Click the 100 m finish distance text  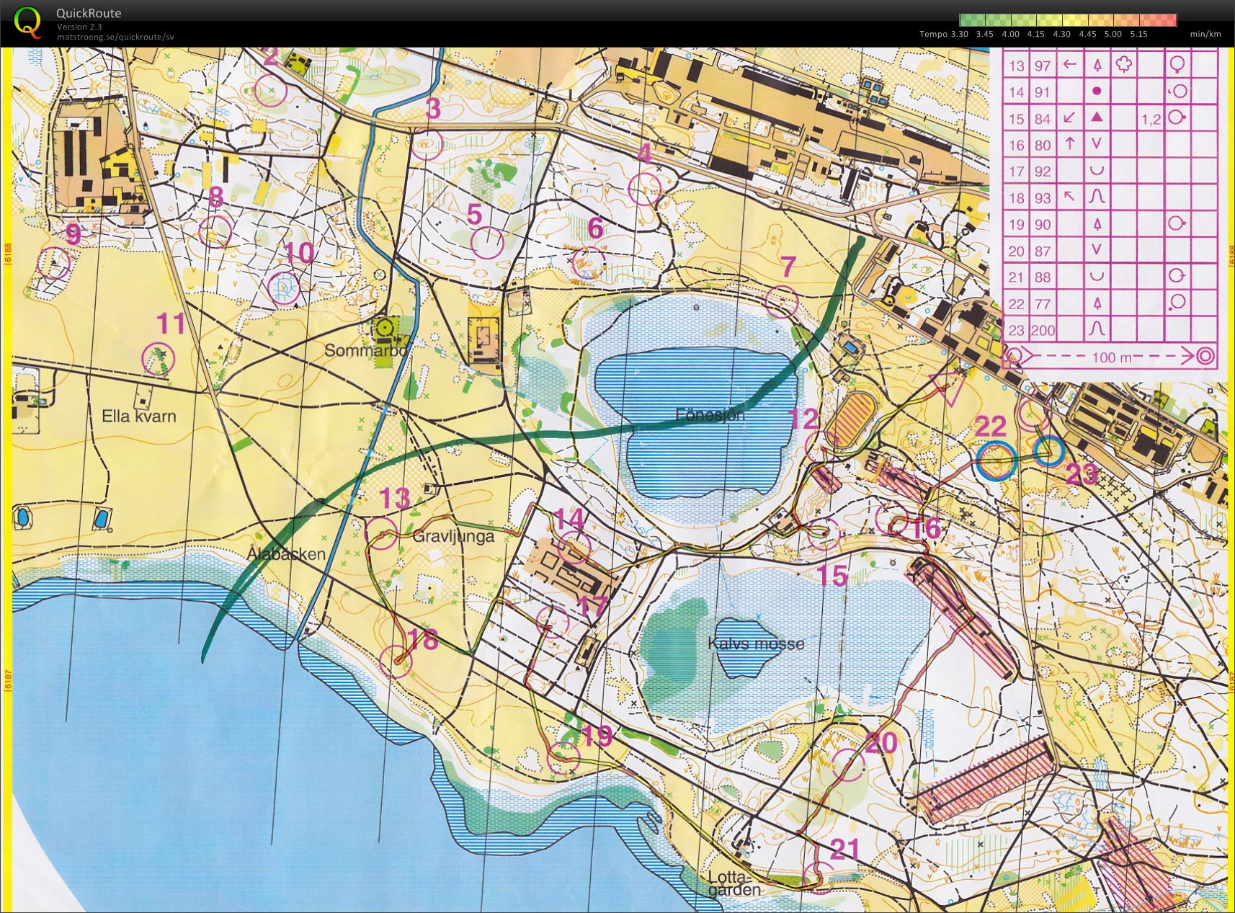click(x=1112, y=357)
